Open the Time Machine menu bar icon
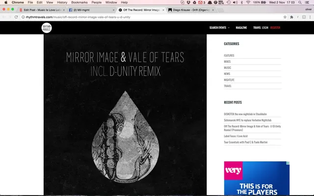314x196 pixels. pyautogui.click(x=229, y=2)
